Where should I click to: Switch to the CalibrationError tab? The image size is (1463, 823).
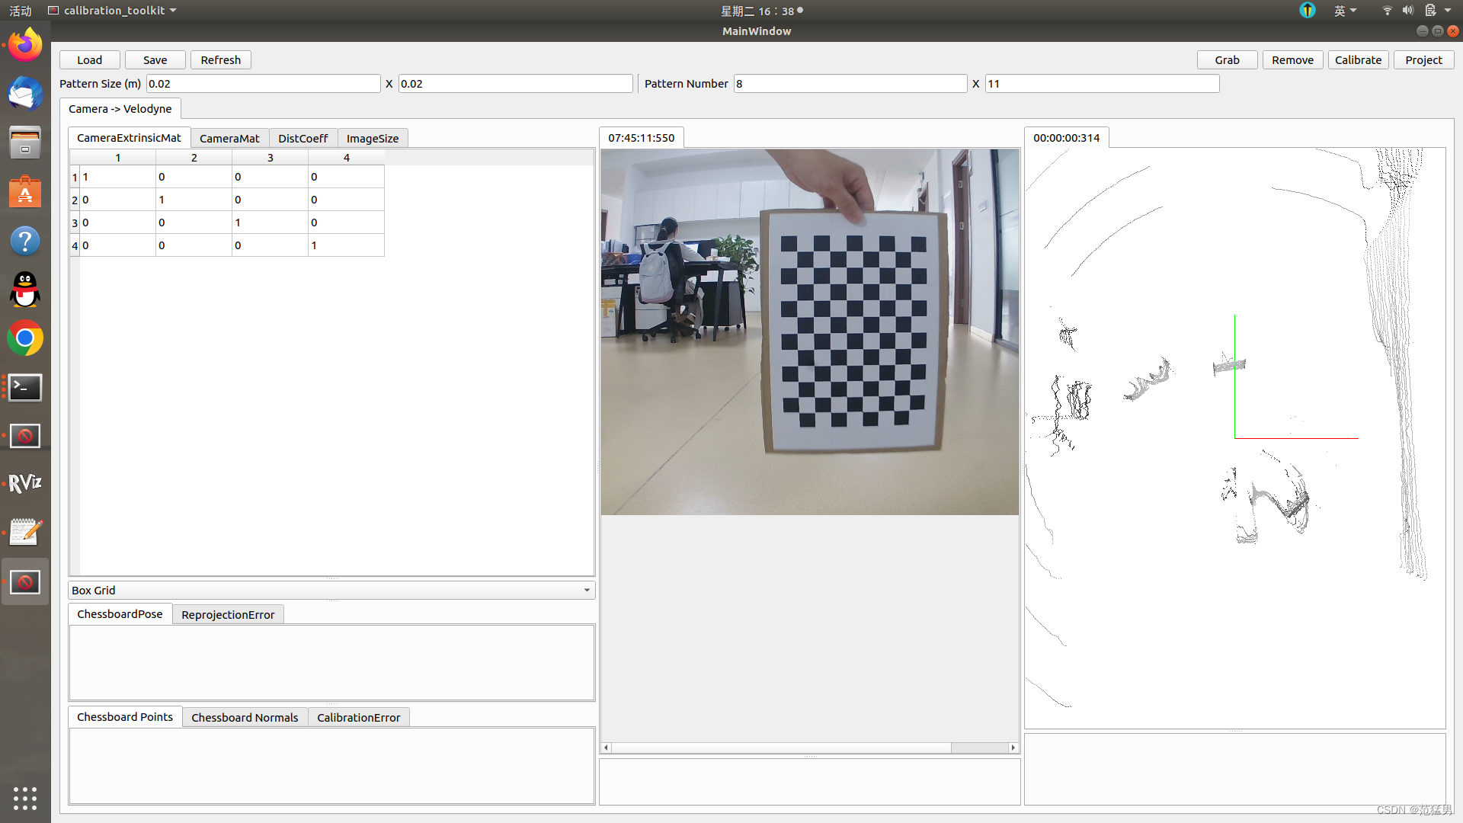(x=357, y=716)
